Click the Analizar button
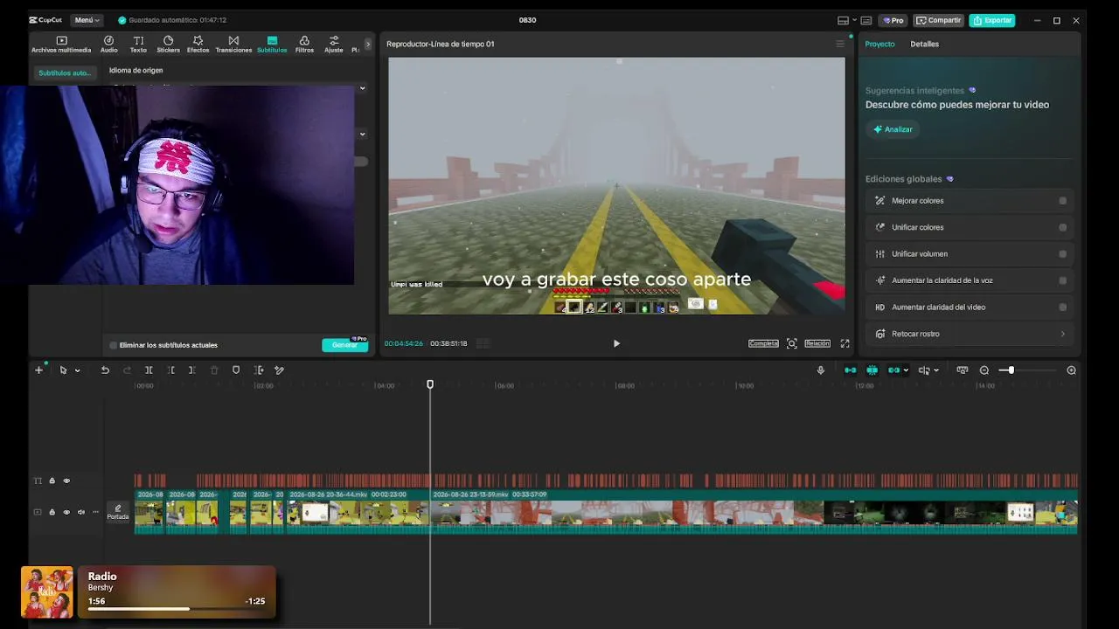The height and width of the screenshot is (629, 1119). pyautogui.click(x=892, y=129)
